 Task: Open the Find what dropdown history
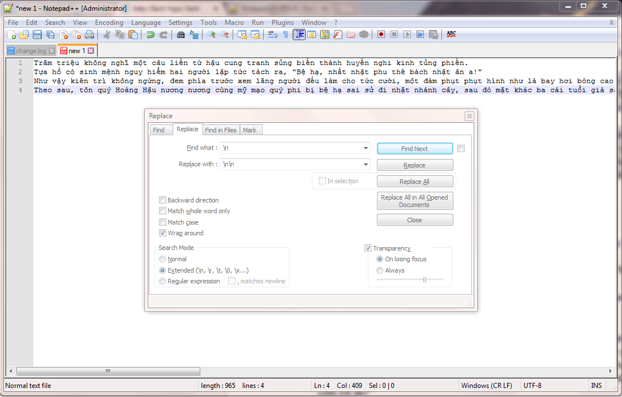click(366, 148)
